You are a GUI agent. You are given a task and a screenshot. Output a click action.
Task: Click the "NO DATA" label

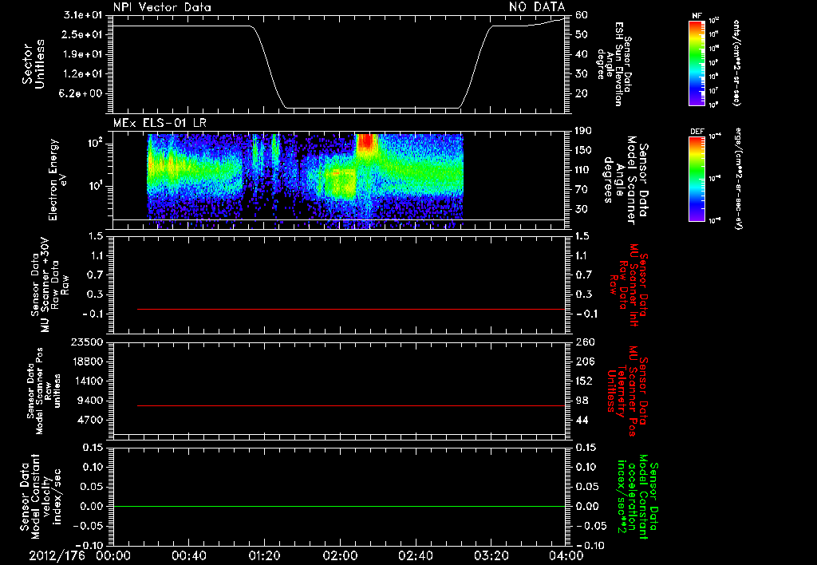point(537,6)
